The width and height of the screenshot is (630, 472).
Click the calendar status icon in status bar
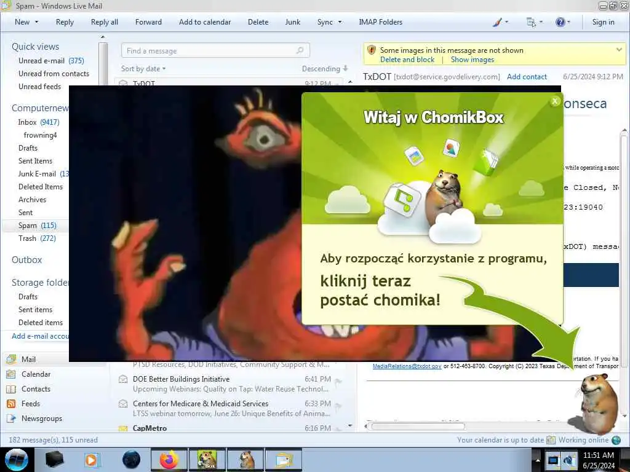(x=551, y=440)
